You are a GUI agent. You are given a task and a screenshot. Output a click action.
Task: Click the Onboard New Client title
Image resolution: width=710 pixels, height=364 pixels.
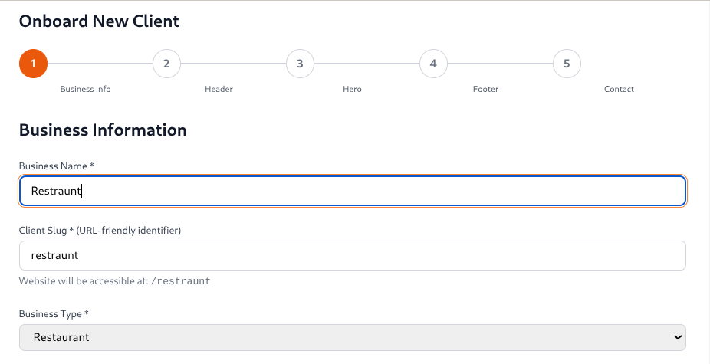[99, 21]
